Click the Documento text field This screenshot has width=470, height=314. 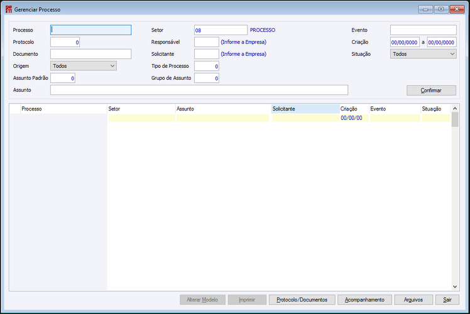91,54
